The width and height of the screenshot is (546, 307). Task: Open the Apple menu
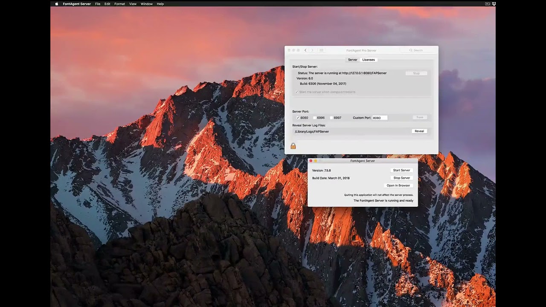coord(57,4)
